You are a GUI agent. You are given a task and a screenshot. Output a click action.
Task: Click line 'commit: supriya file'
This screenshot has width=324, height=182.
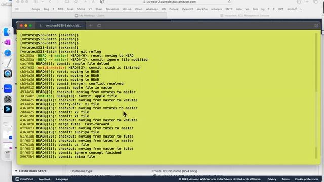pos(60,132)
